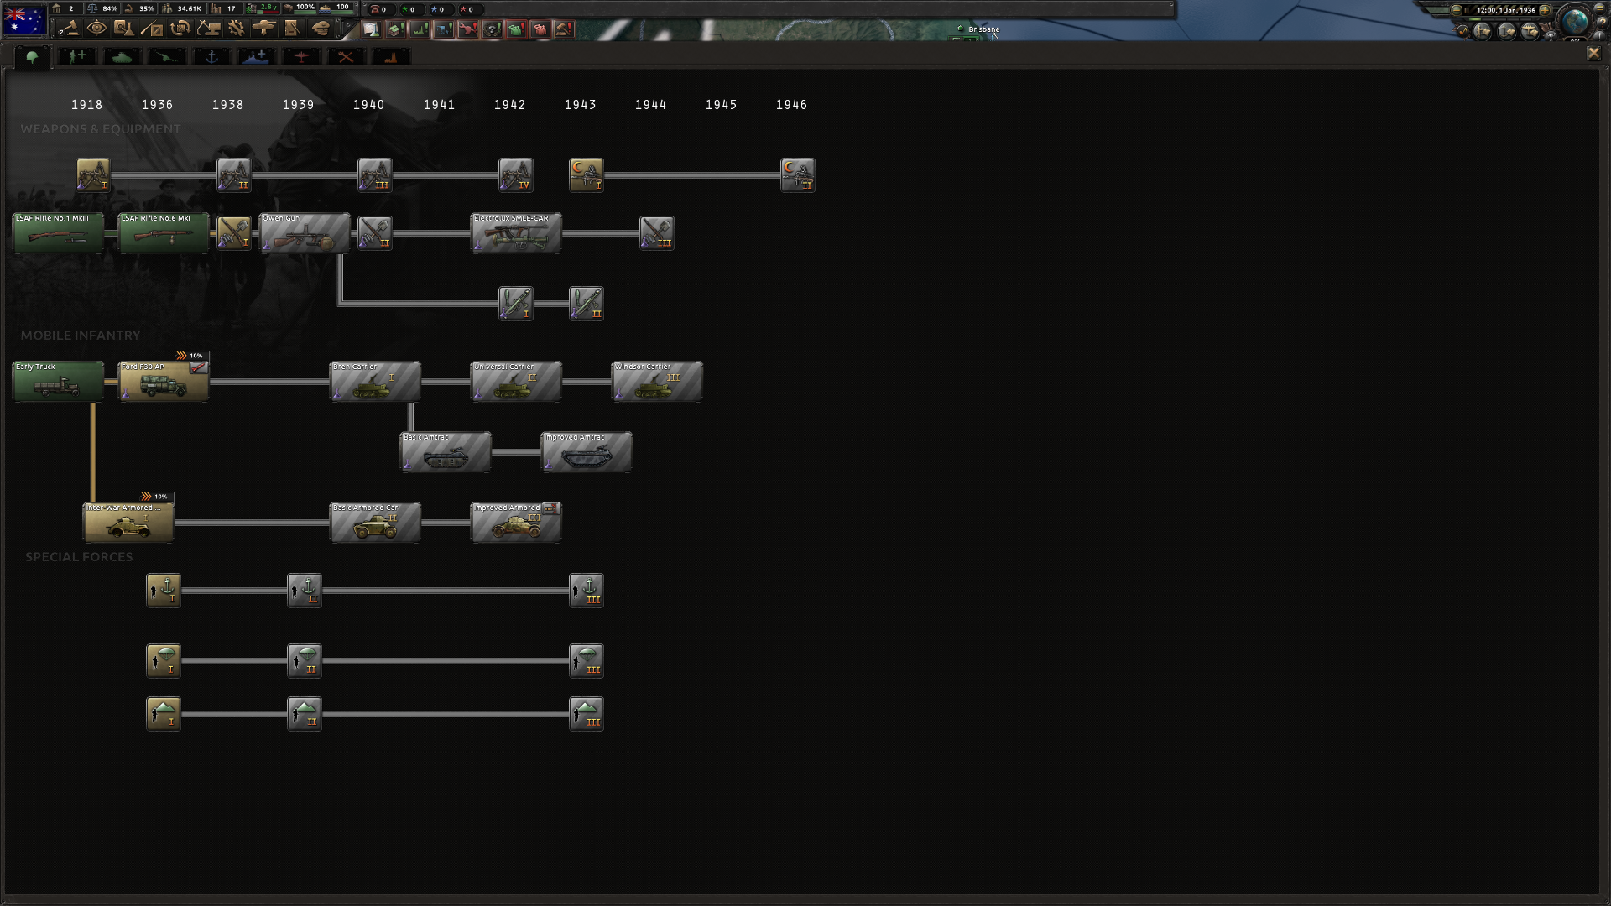
Task: Open the Officer Corps cap icon
Action: 321,29
